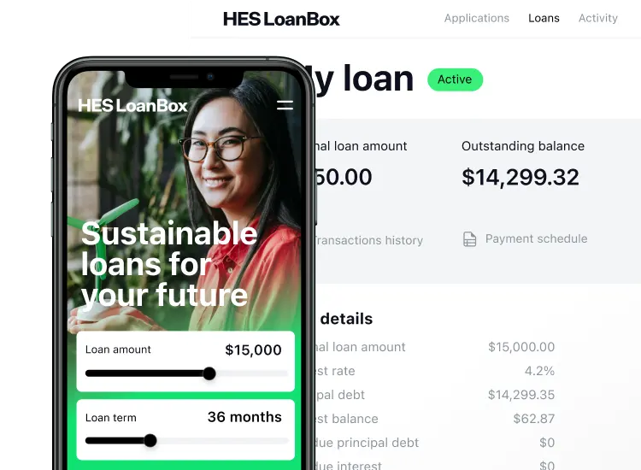Viewport: 641px width, 470px height.
Task: Click the Loan term slider handle
Action: 150,441
